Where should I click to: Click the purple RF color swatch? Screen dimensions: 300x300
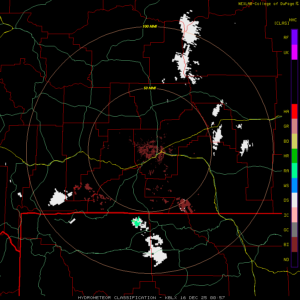pos(294,37)
